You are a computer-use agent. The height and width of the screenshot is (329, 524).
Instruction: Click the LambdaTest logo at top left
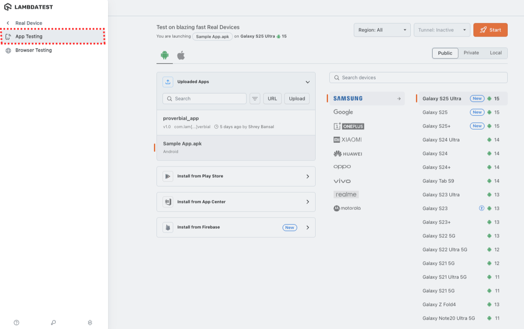coord(30,6)
